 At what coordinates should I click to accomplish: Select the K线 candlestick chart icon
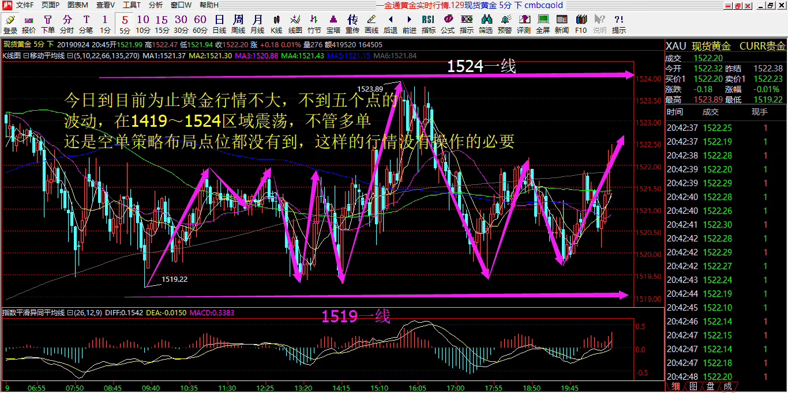[276, 24]
